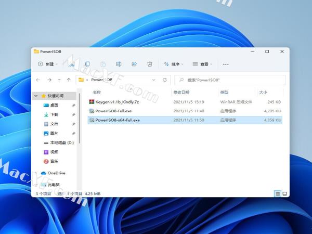Close the PowerISO8 window
The width and height of the screenshot is (312, 234).
click(x=282, y=51)
